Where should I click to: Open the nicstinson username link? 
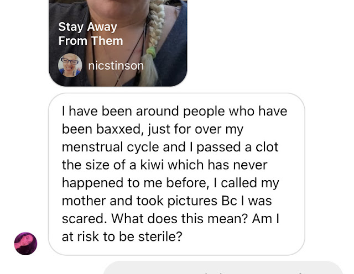pyautogui.click(x=116, y=66)
